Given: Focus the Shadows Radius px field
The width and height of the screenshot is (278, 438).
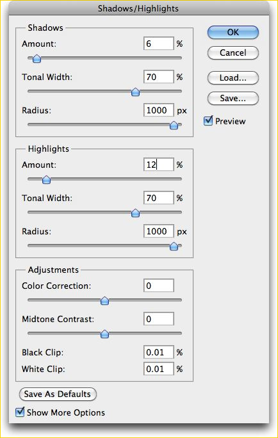Looking at the screenshot, I should point(159,110).
